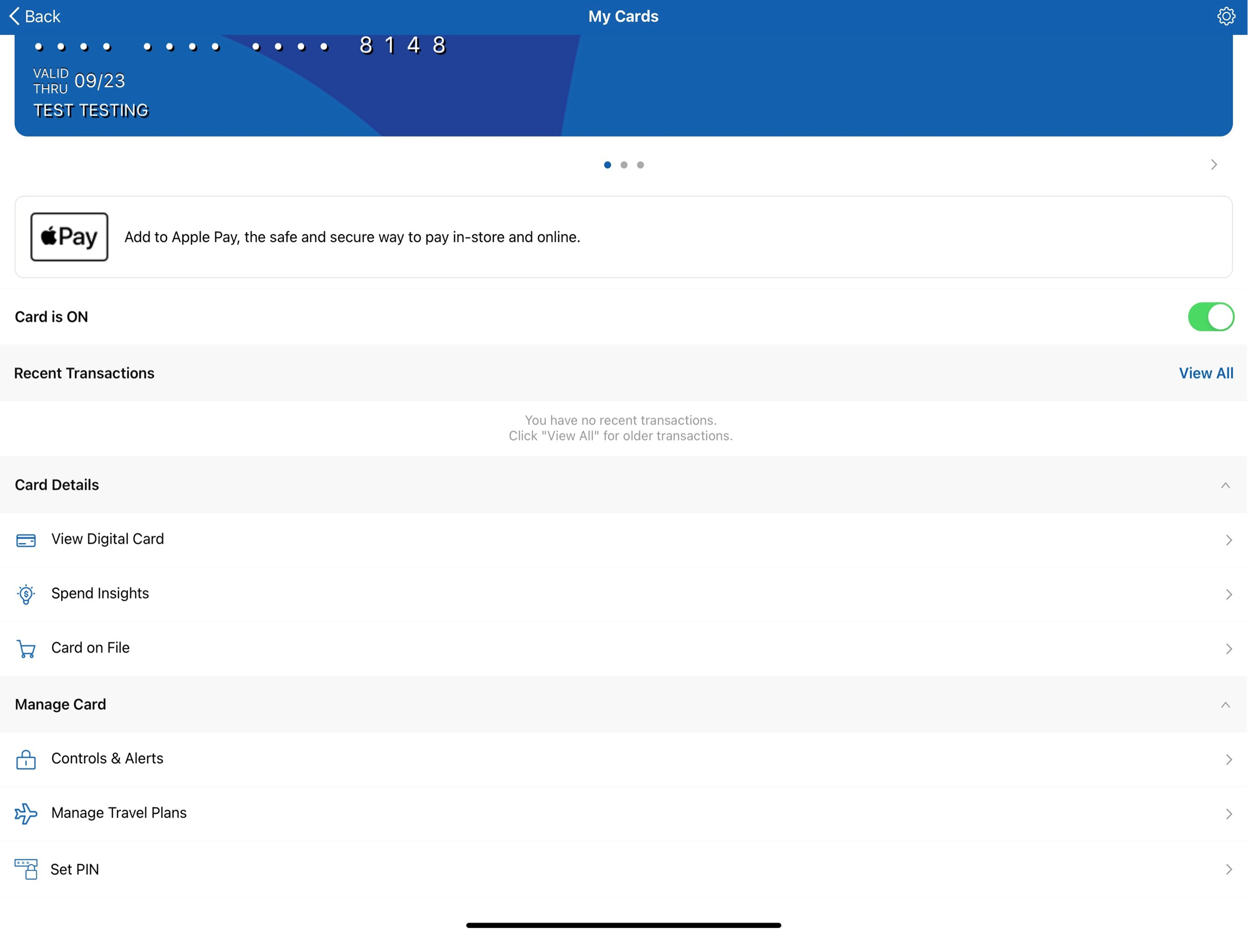This screenshot has height=935, width=1248.
Task: Open Manage Travel Plans label
Action: point(118,812)
